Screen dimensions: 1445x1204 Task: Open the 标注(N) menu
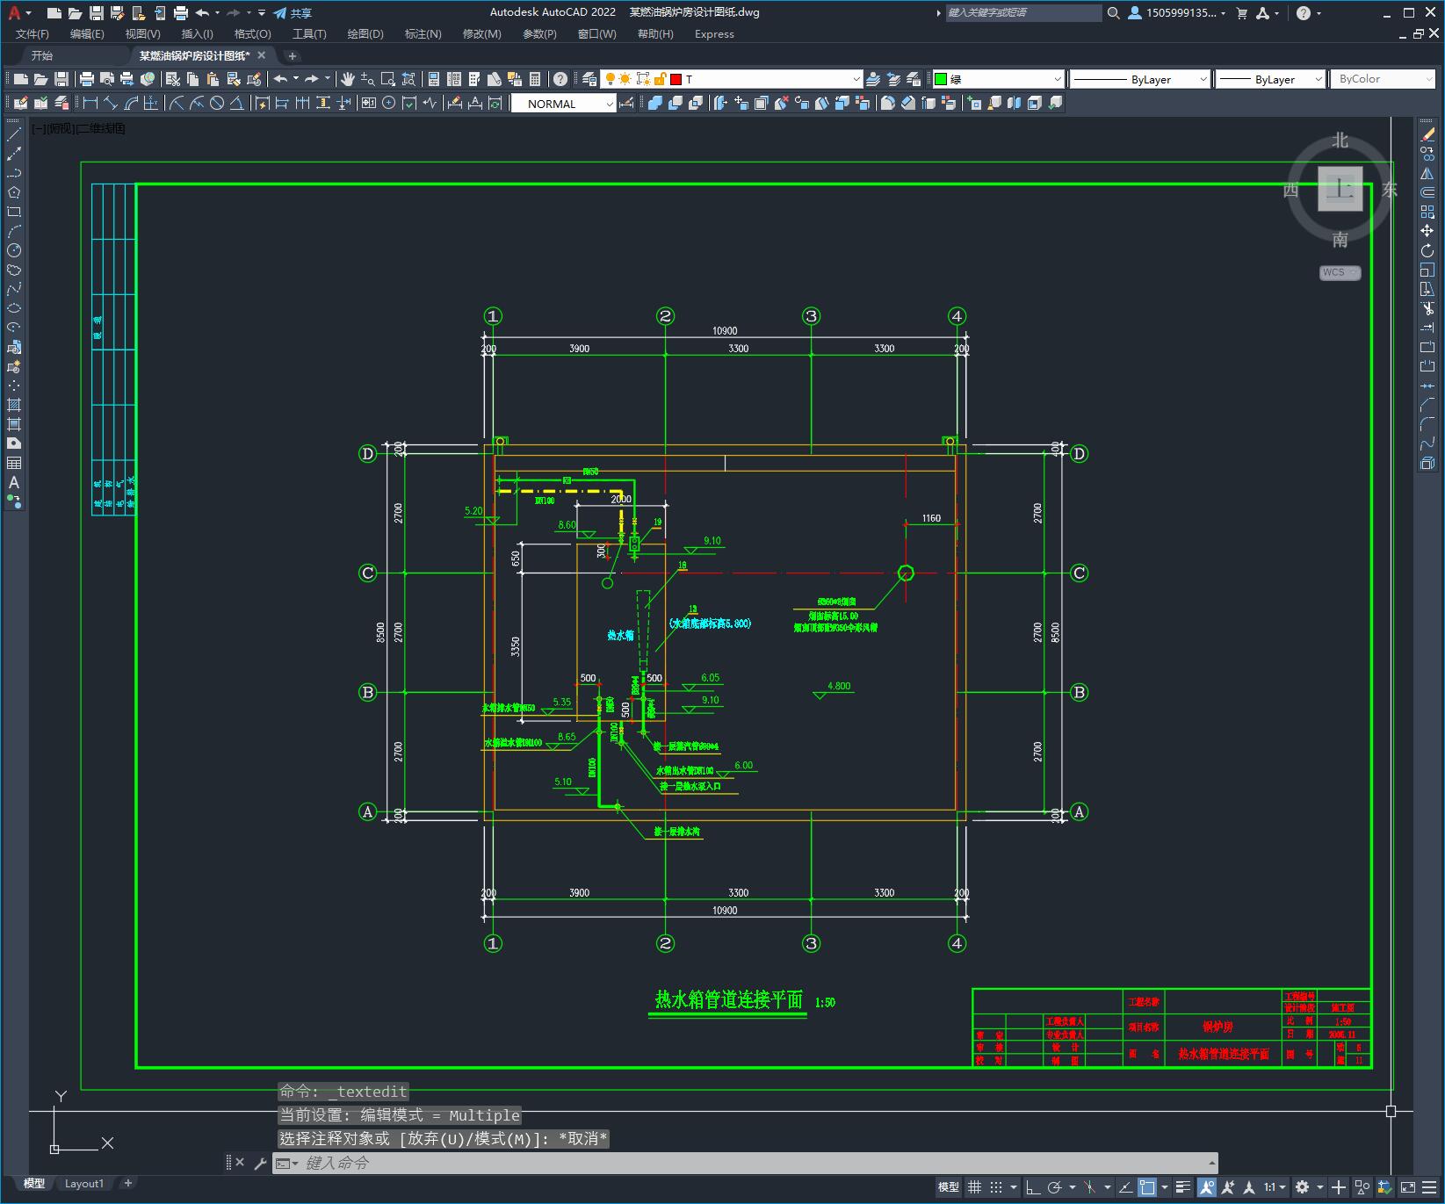(x=423, y=33)
